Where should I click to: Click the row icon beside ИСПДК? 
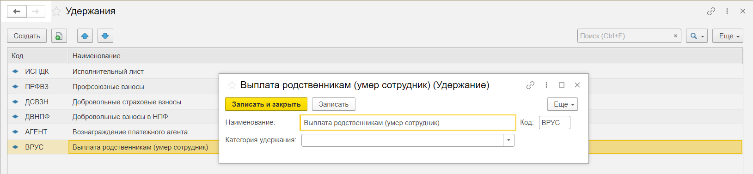tap(15, 72)
